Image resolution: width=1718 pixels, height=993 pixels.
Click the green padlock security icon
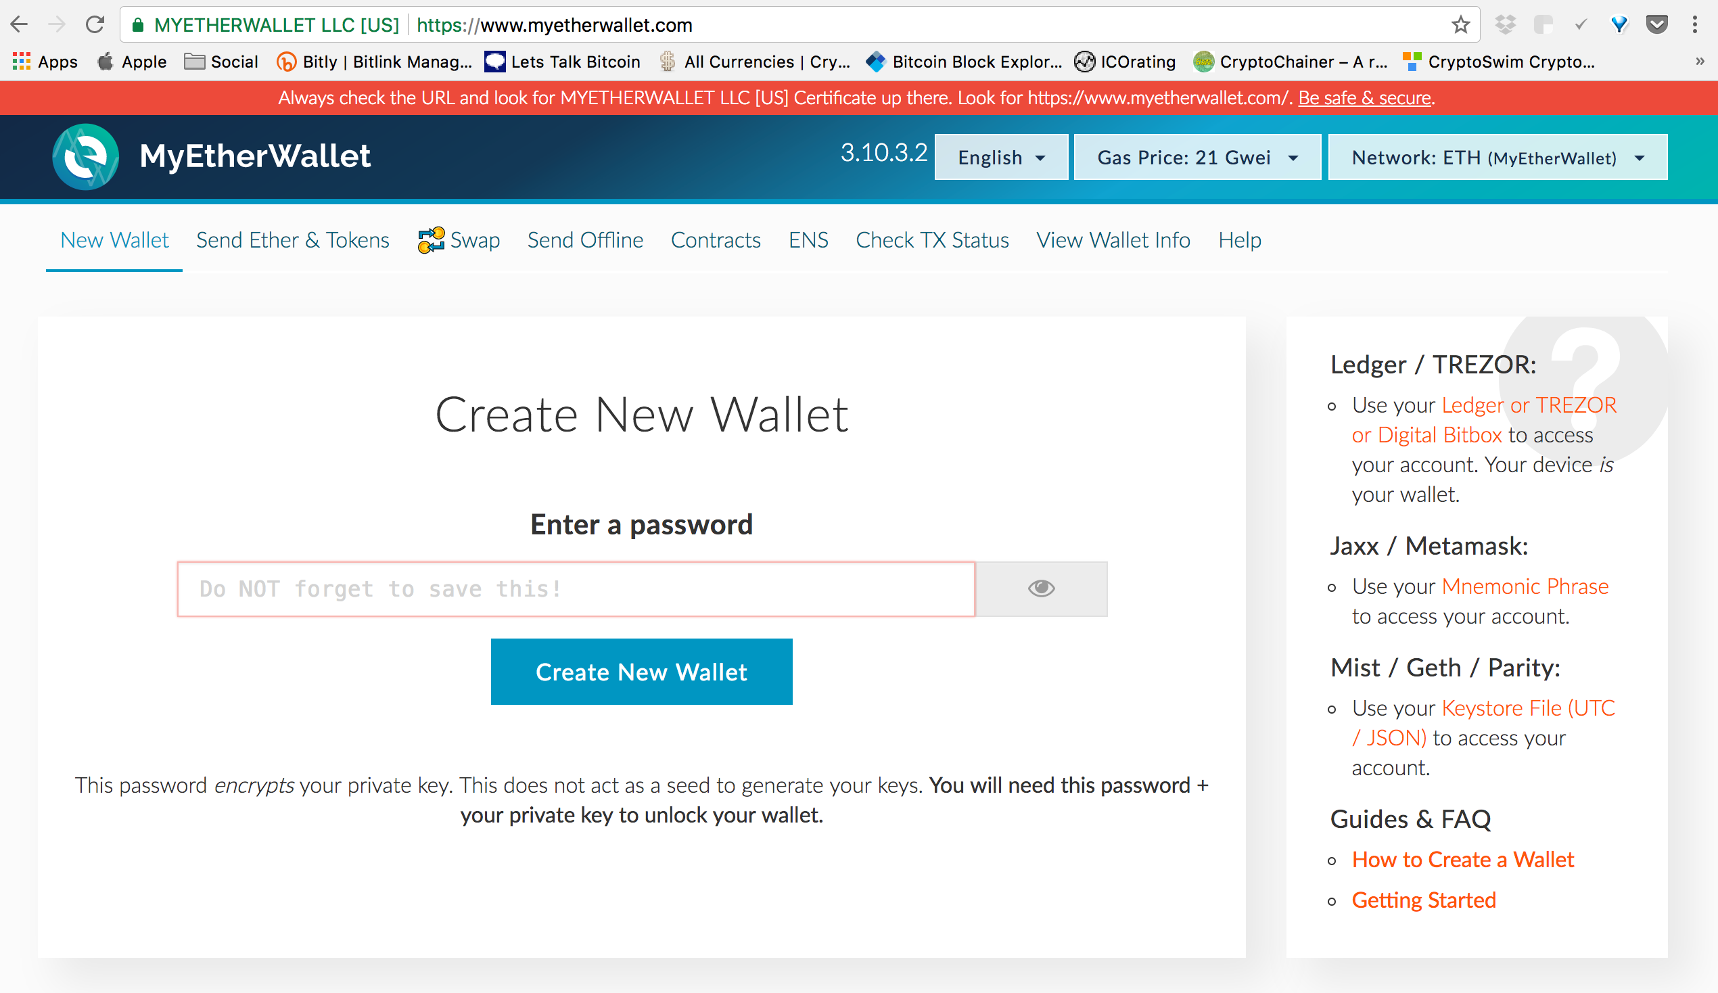138,25
